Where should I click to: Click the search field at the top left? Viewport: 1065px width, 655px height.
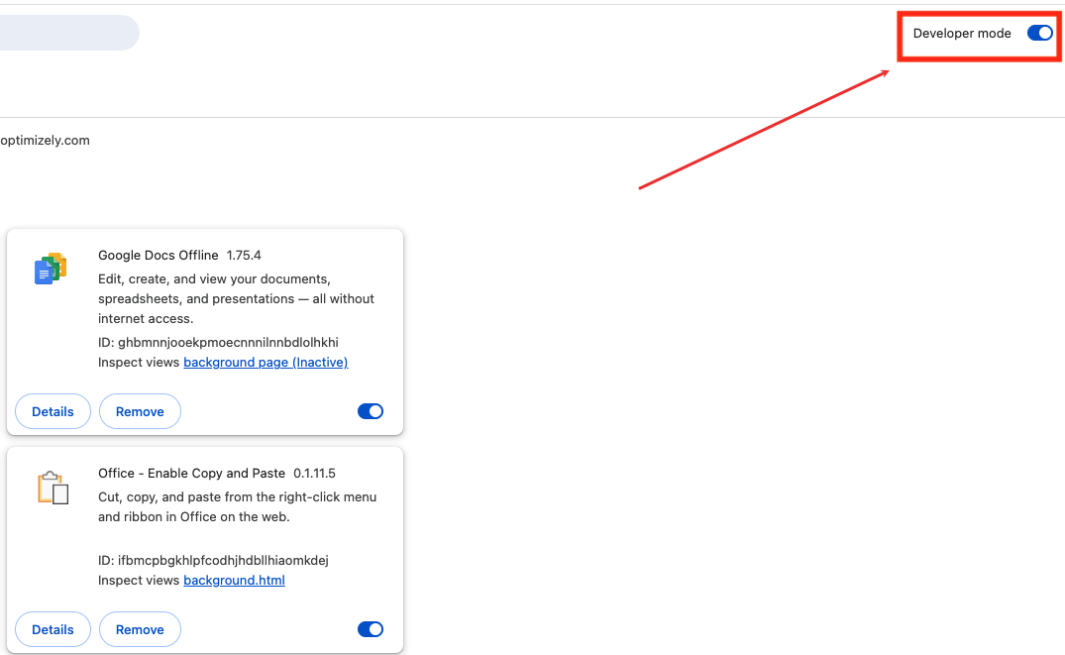(69, 33)
